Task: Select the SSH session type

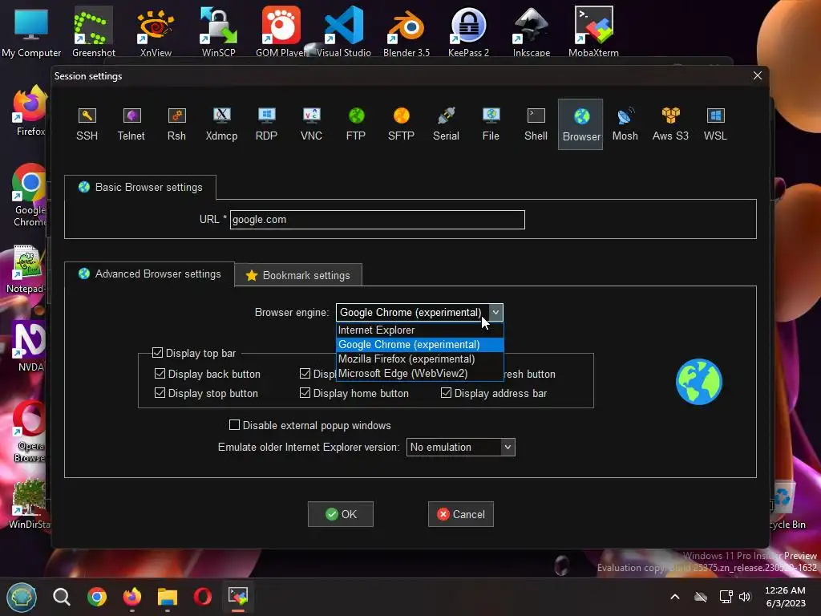Action: pos(87,124)
